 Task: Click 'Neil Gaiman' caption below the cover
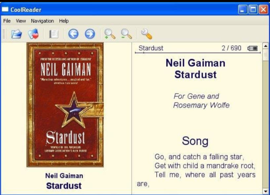click(x=64, y=176)
